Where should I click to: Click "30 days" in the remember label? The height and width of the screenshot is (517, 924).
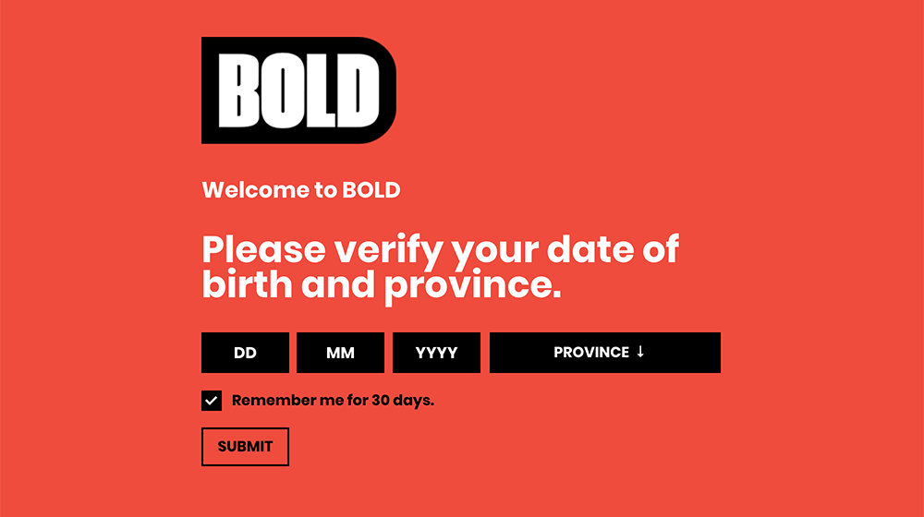403,401
